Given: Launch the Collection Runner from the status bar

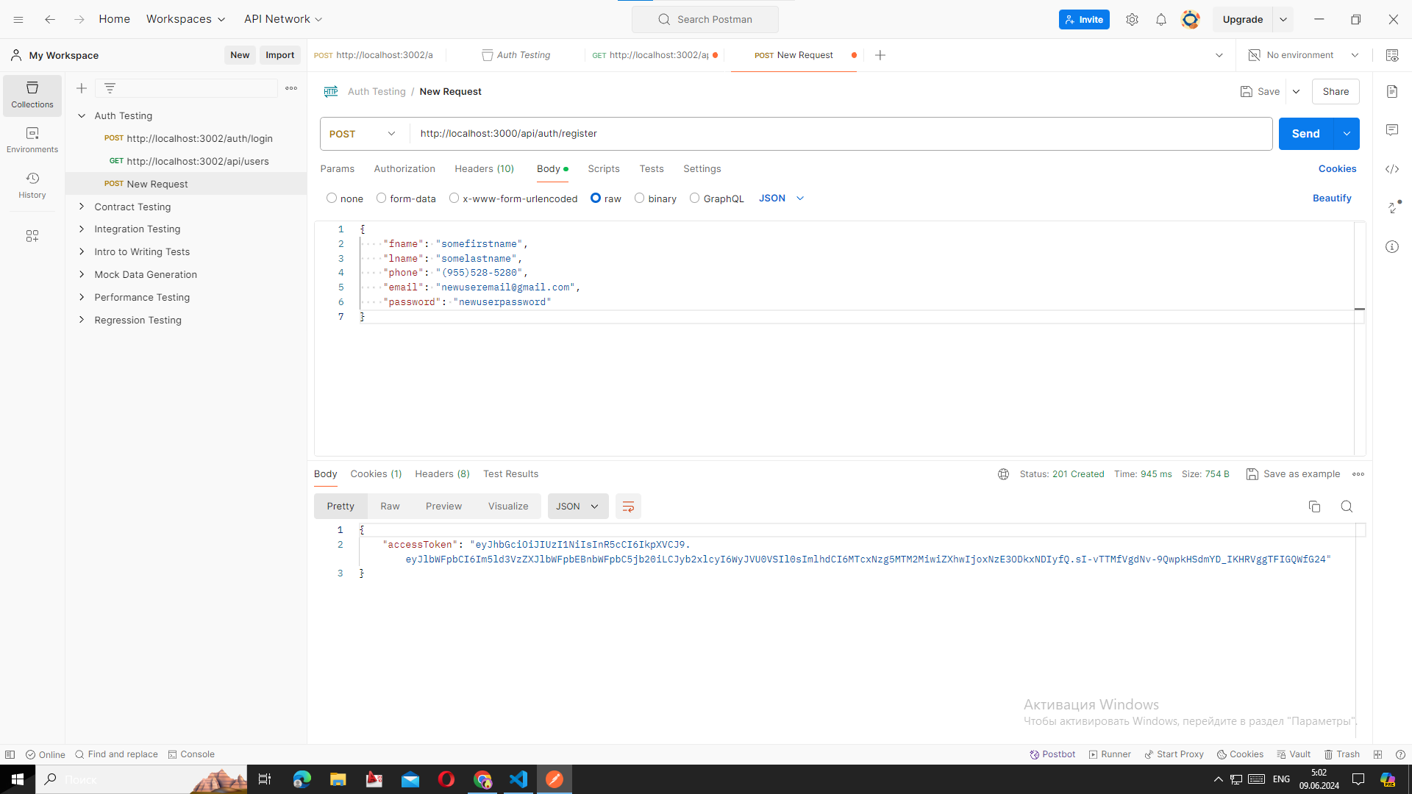Looking at the screenshot, I should tap(1109, 754).
